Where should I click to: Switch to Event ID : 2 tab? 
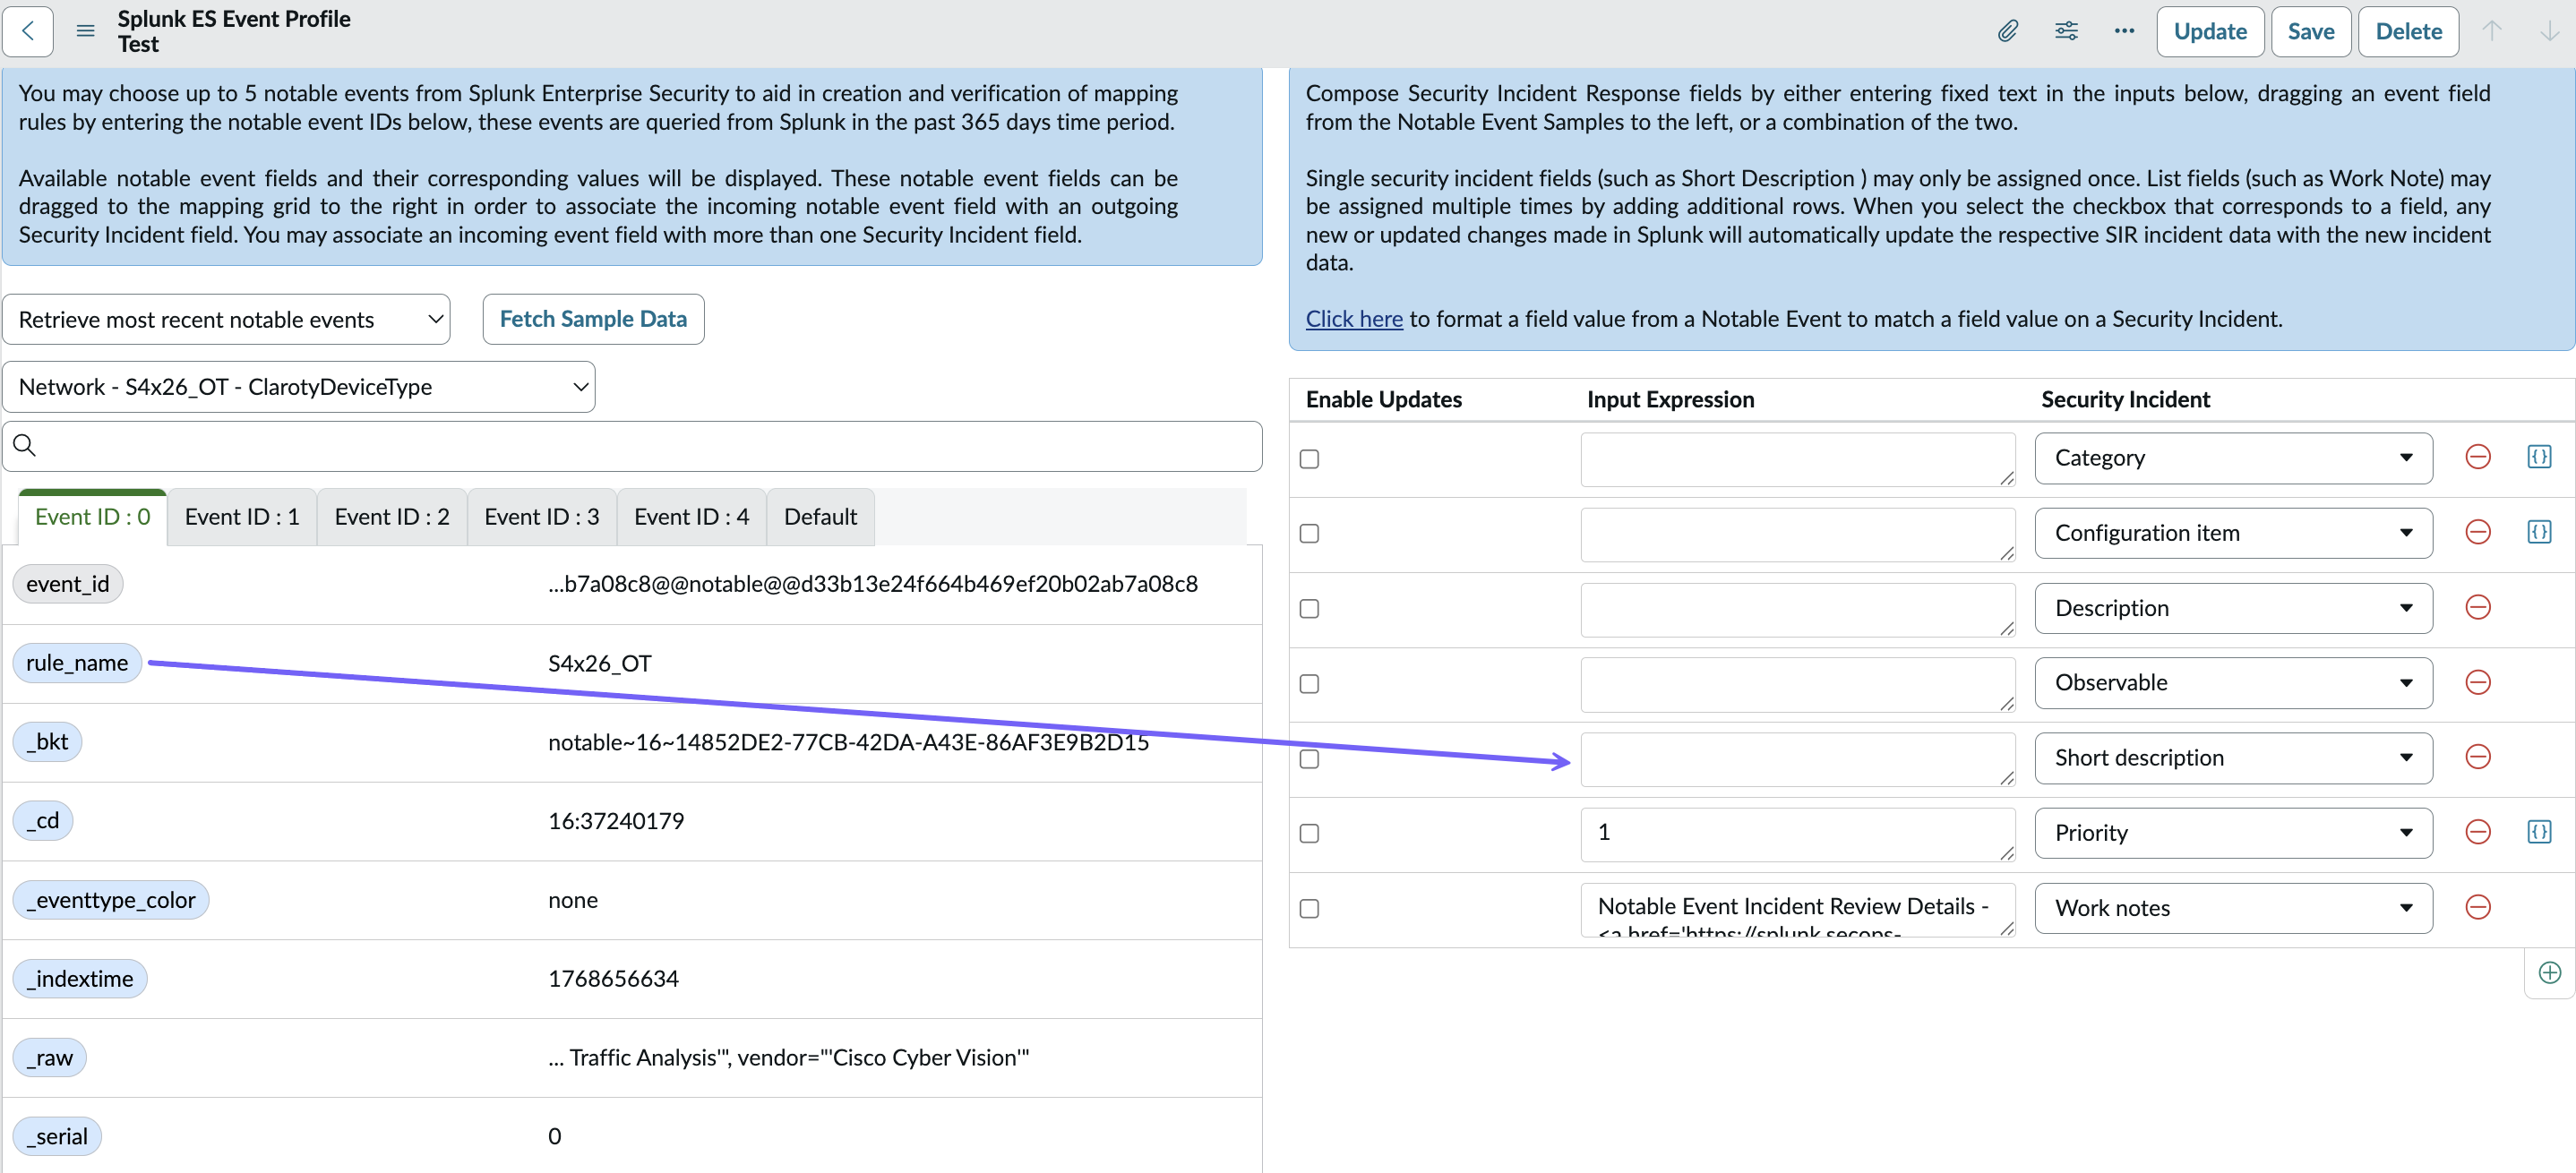coord(392,517)
